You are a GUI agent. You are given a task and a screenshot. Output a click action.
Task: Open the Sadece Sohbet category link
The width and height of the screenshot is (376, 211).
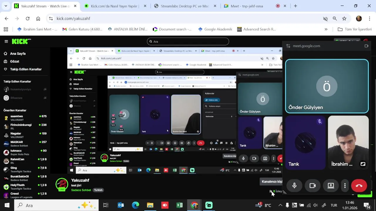click(x=81, y=190)
